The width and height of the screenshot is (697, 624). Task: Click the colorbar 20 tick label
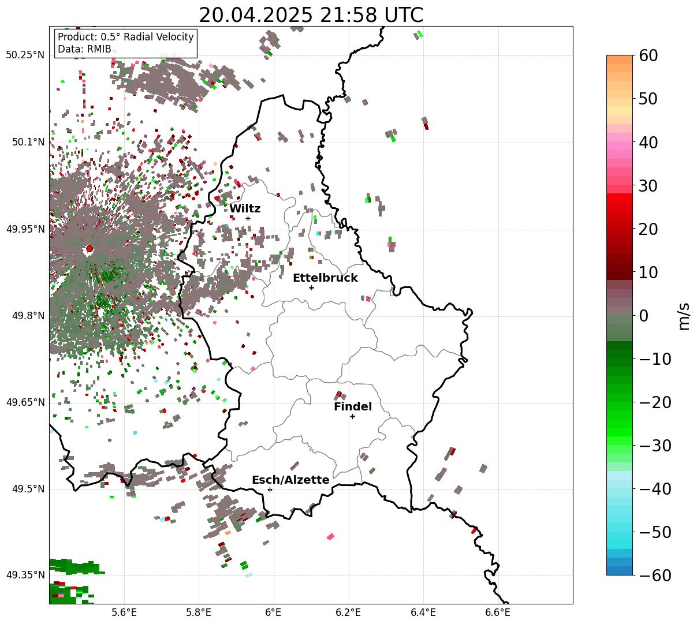647,229
